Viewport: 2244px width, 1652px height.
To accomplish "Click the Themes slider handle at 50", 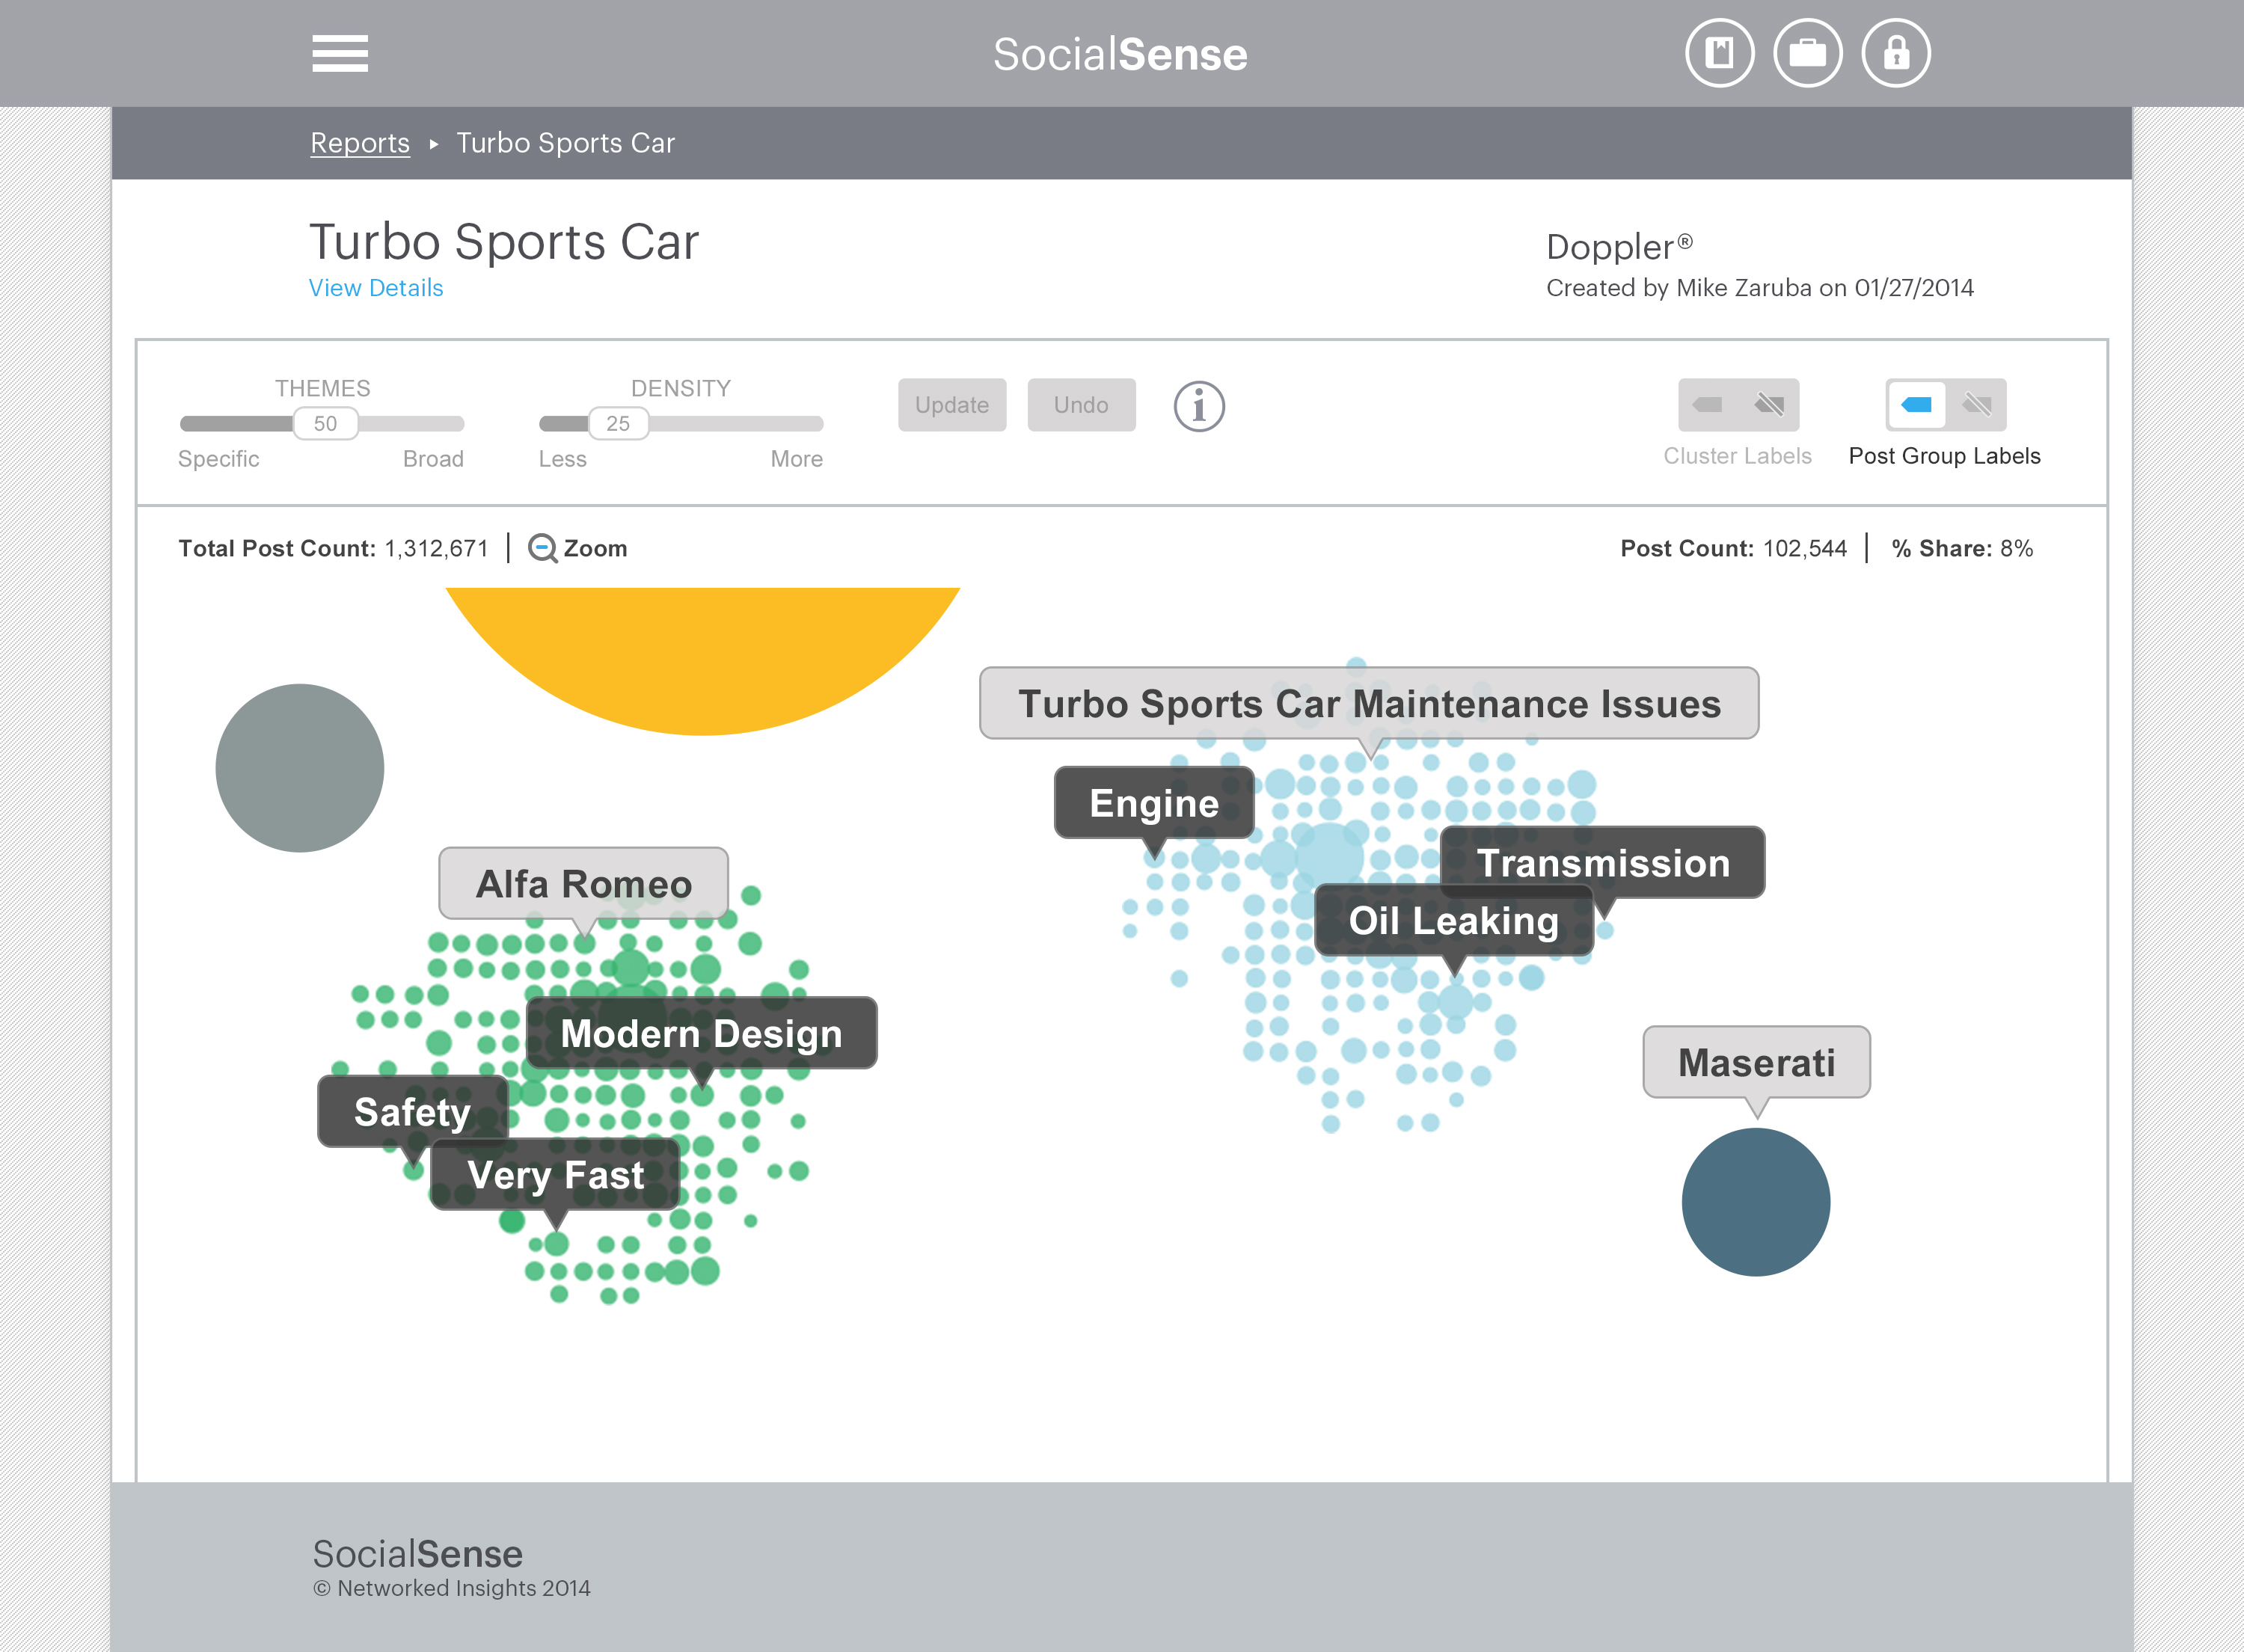I will [326, 423].
